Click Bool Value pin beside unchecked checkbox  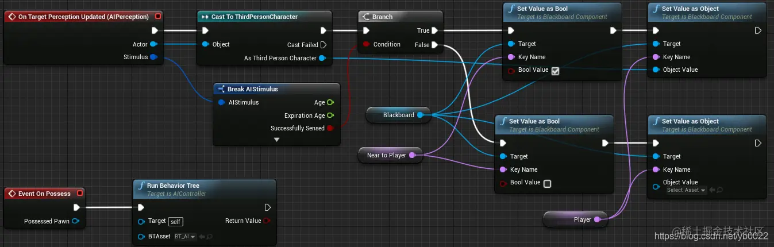503,183
